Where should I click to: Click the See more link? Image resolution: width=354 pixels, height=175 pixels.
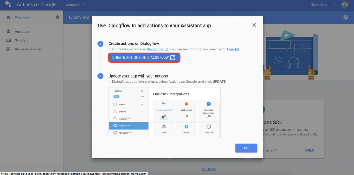click(209, 169)
